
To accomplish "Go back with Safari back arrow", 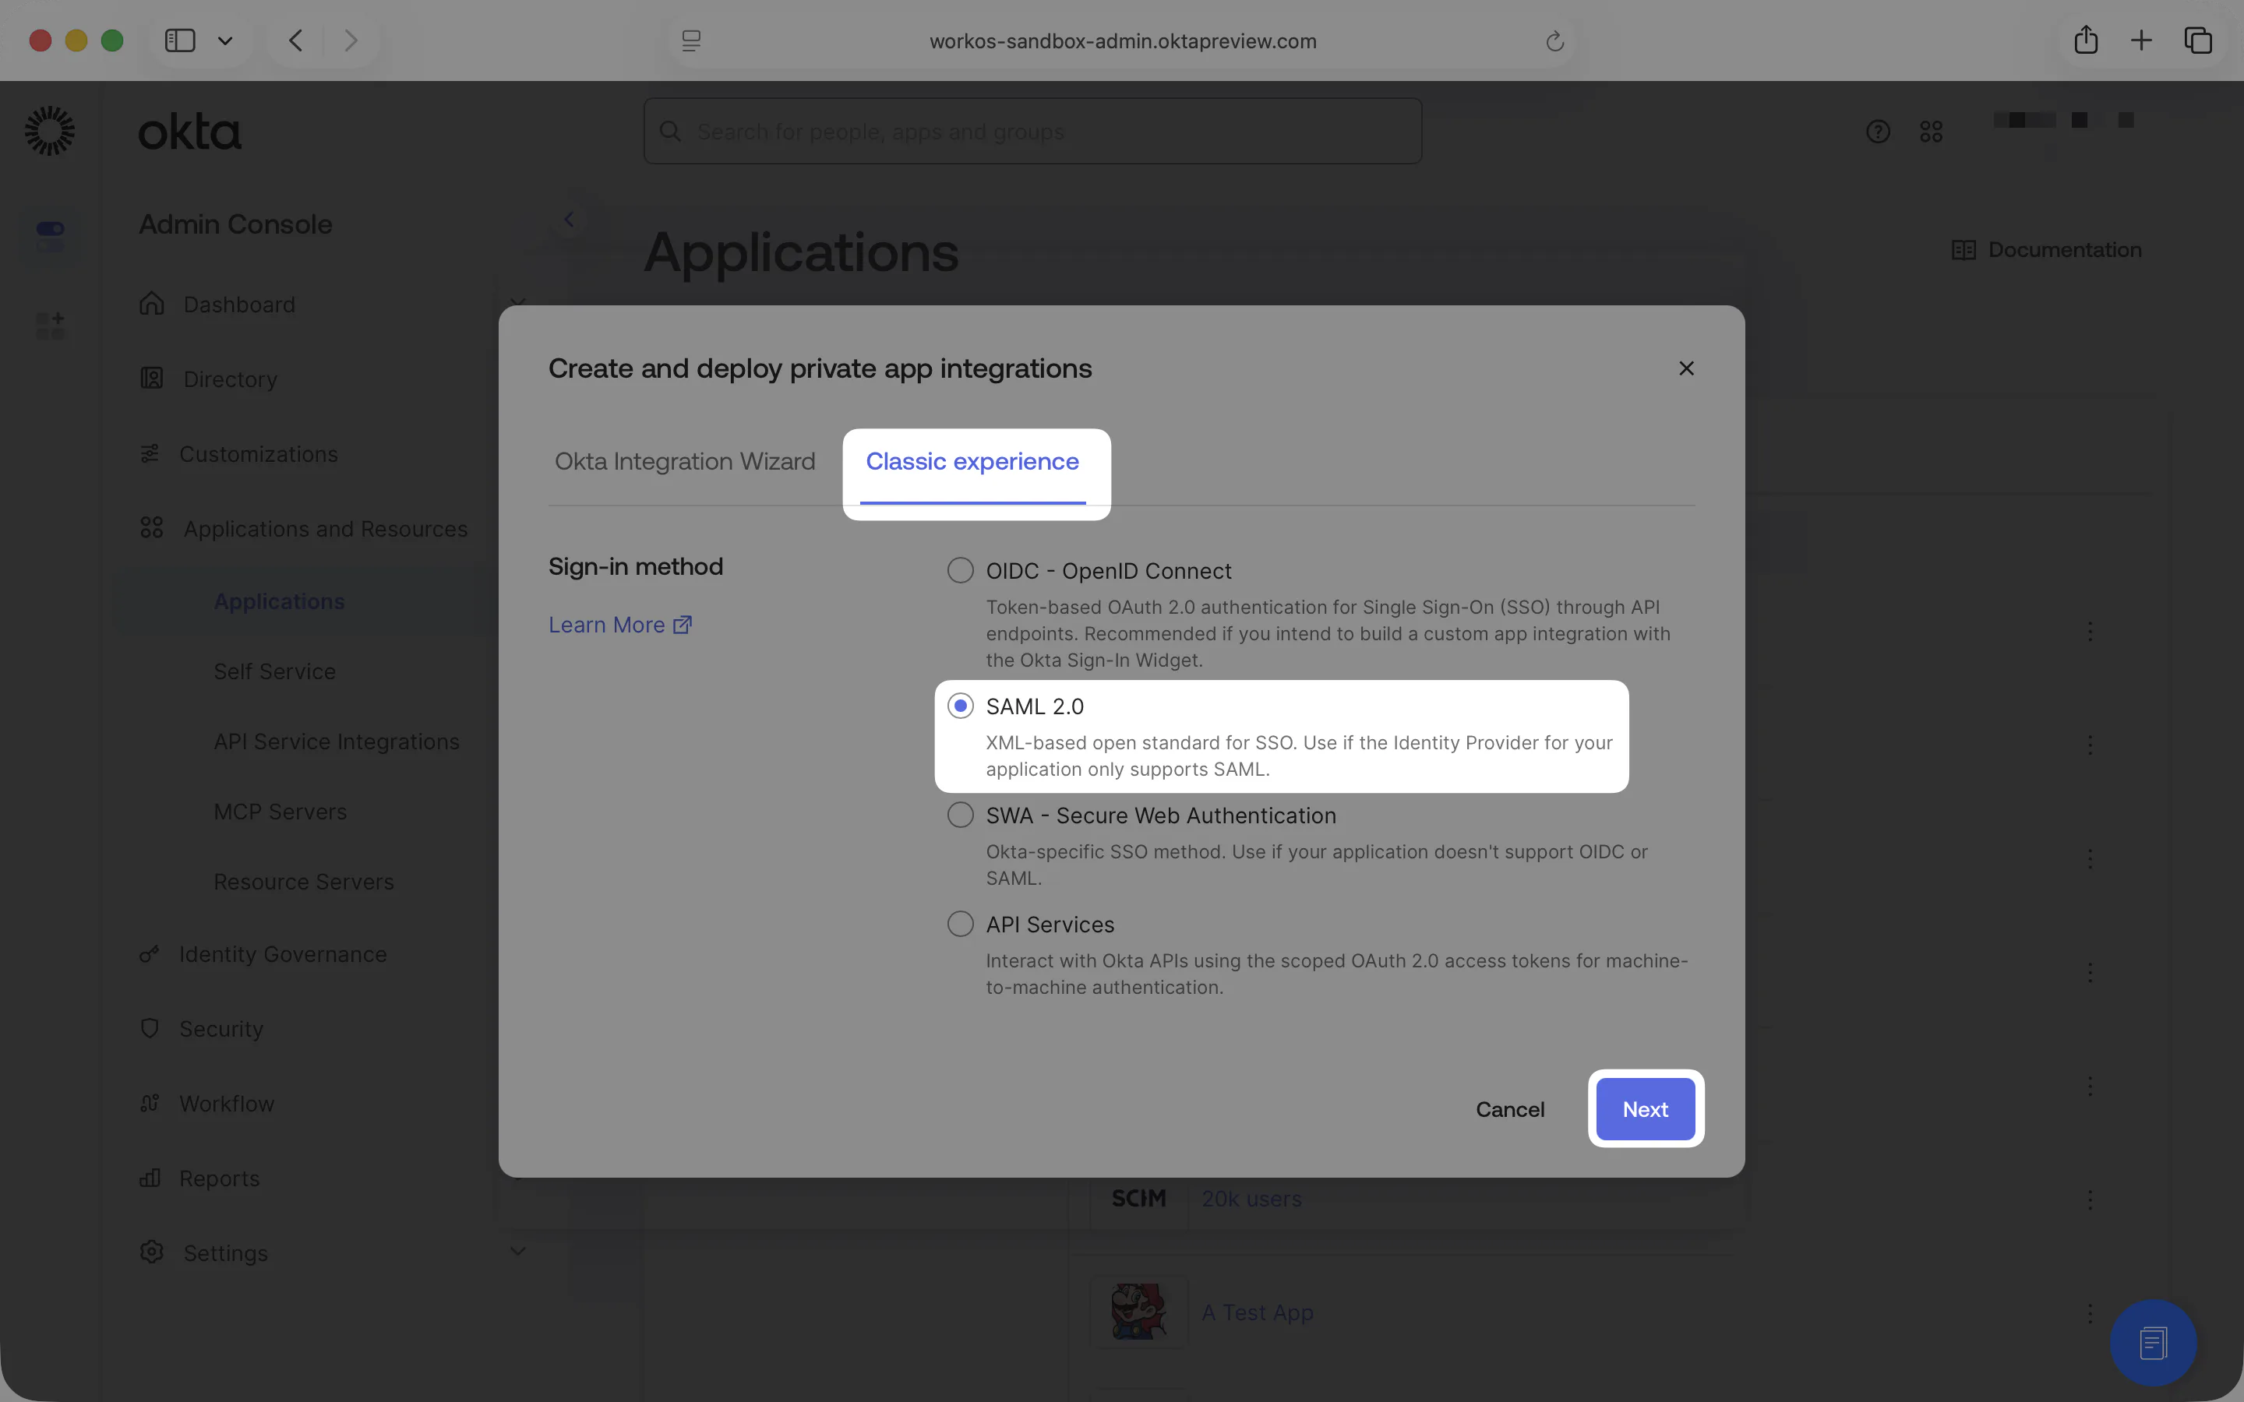I will point(296,41).
